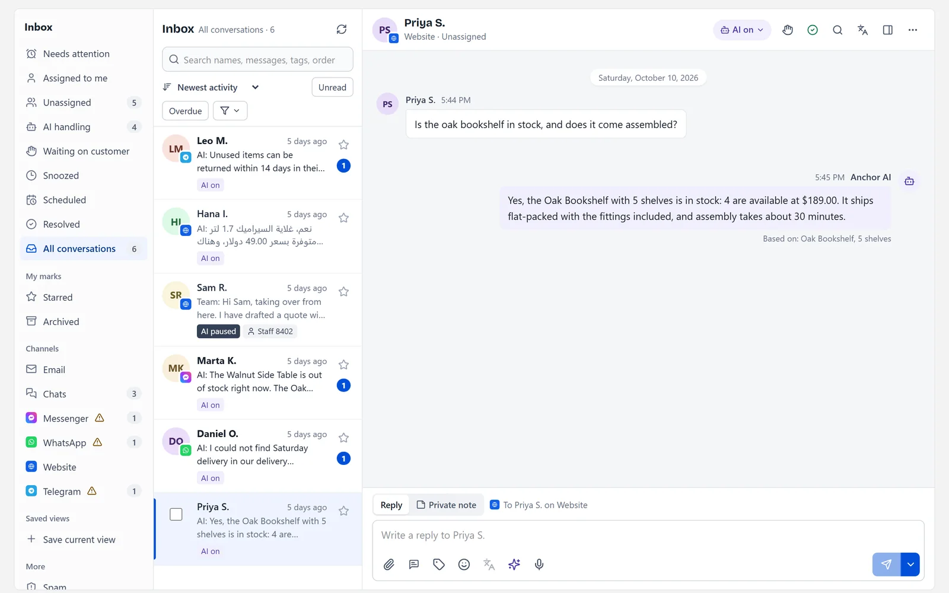Open Starred marks
Screen dimensions: 949x593
84,297
